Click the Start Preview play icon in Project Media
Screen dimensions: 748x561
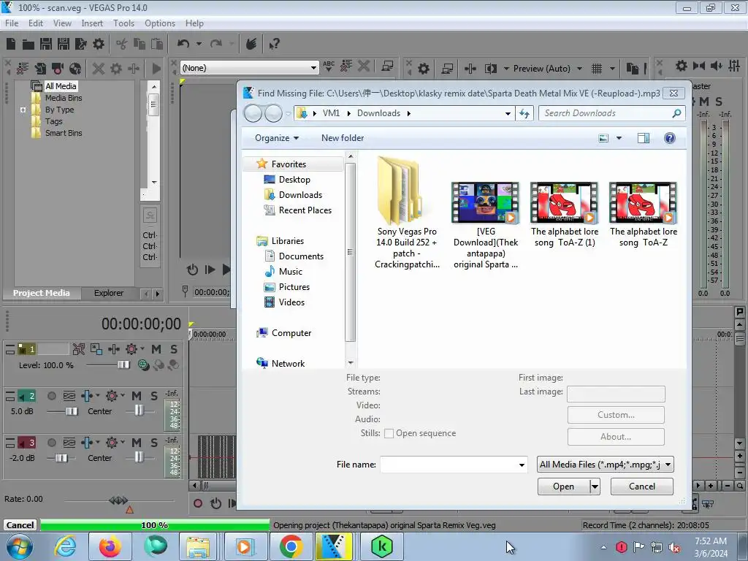coord(156,68)
